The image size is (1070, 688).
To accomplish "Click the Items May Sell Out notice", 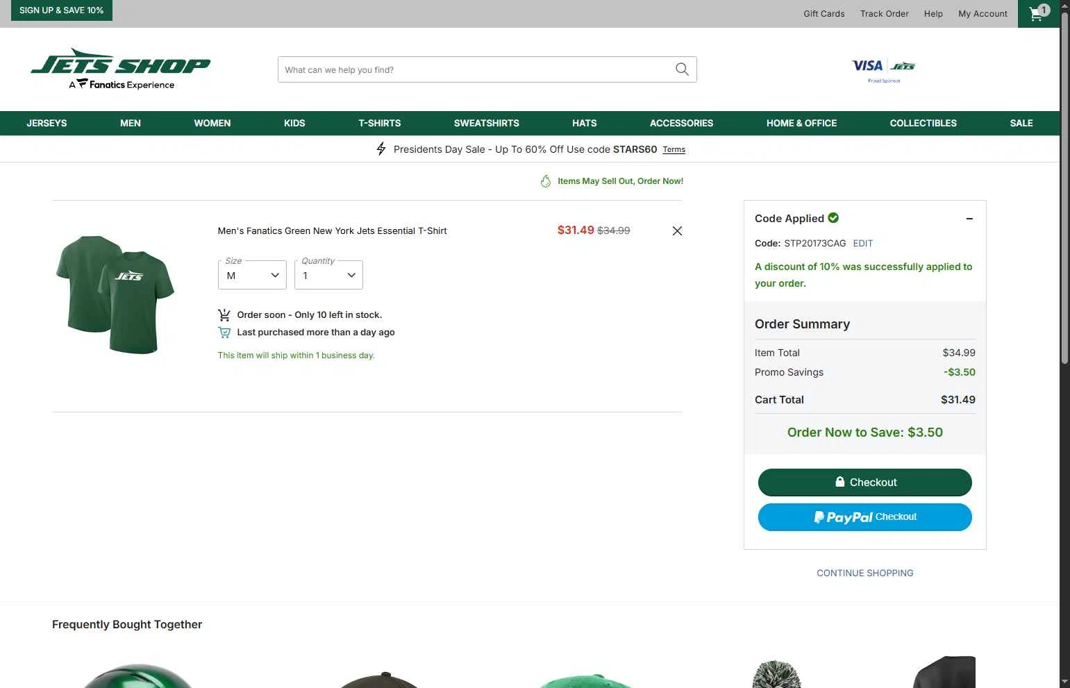I will click(620, 181).
